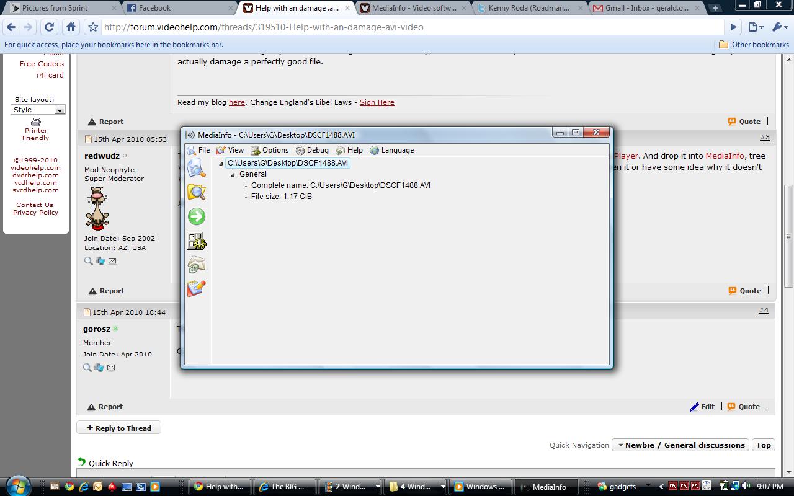Click the Quick Reply green arrow icon
This screenshot has height=496, width=794.
[x=81, y=462]
